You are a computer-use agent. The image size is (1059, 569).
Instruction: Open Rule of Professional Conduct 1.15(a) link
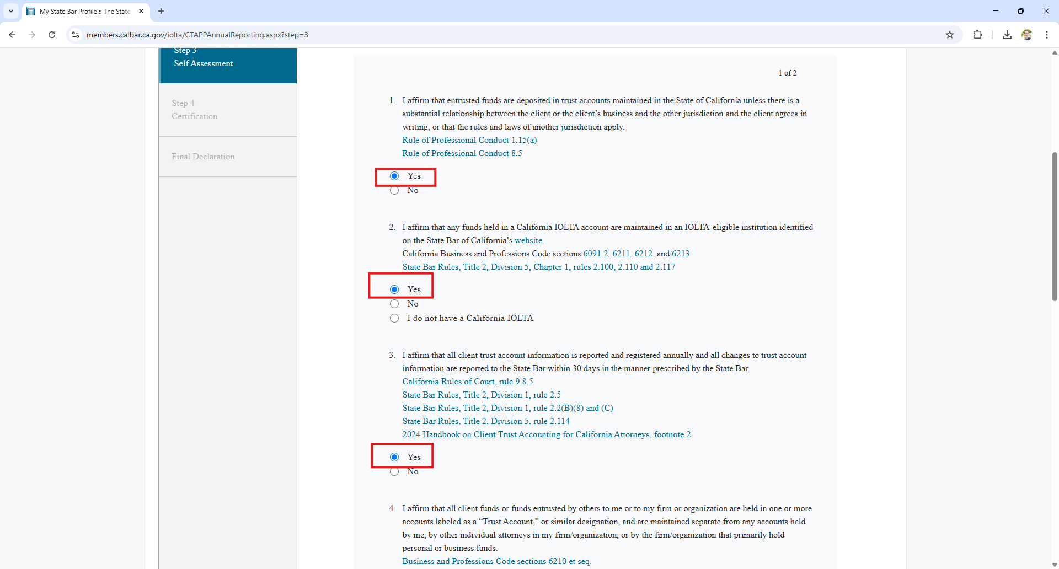point(469,140)
